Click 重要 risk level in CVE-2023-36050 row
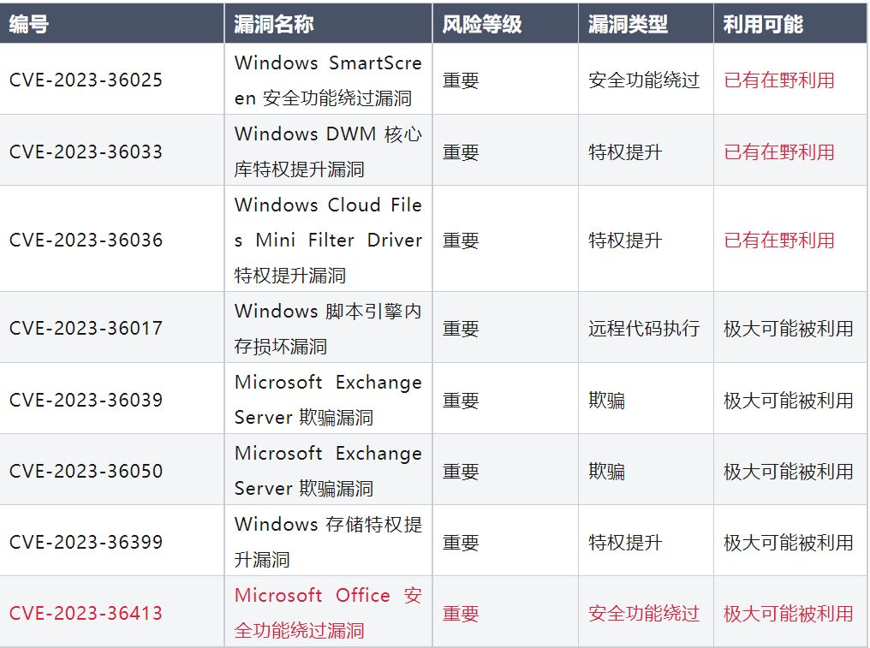Viewport: 870px width, 648px height. [461, 471]
